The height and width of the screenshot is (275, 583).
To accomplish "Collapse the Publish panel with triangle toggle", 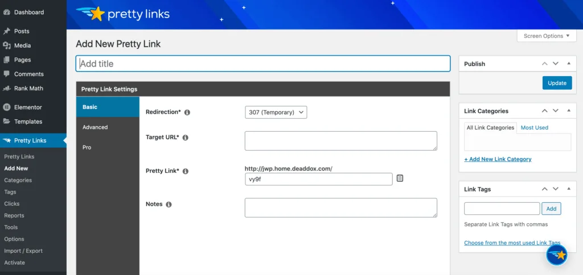I will [568, 64].
